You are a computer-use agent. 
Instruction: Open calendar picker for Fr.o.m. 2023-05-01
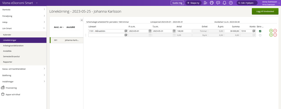coord(150,31)
